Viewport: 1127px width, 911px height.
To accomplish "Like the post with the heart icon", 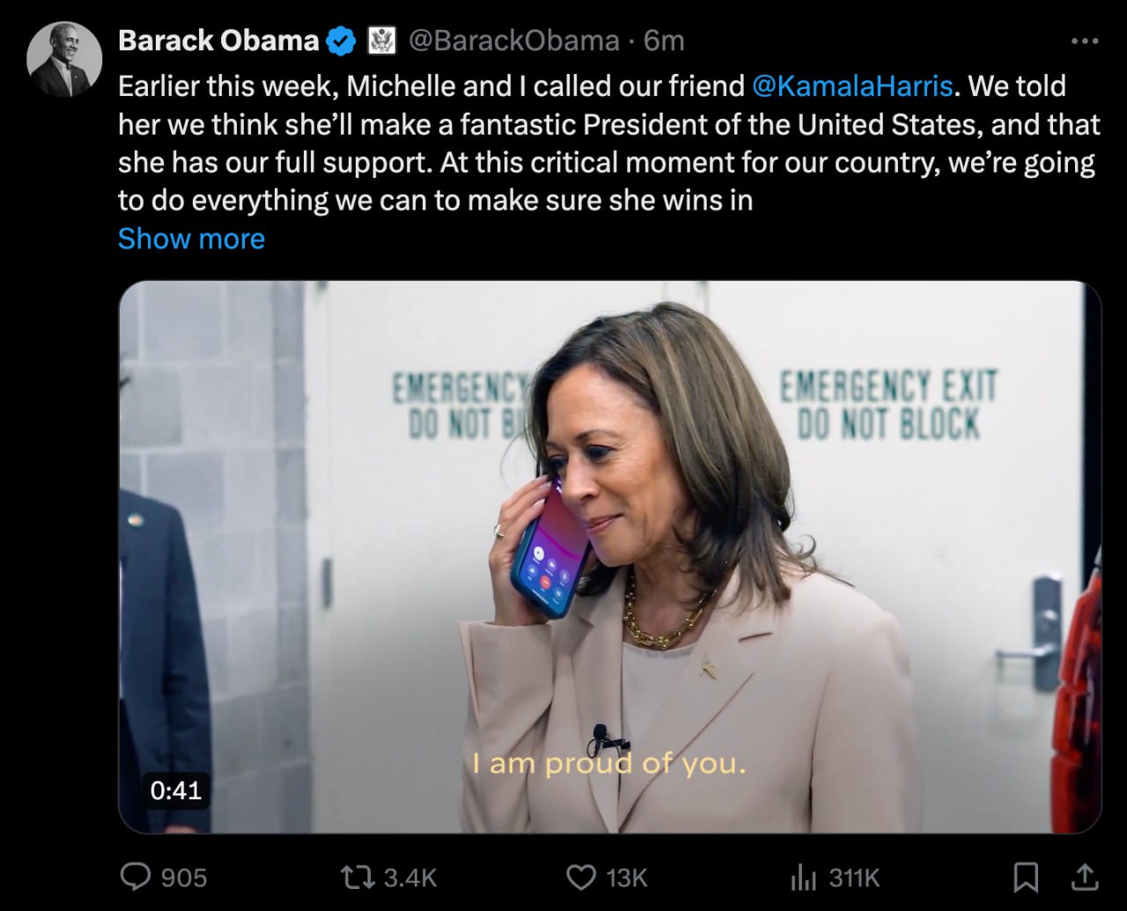I will (x=581, y=877).
